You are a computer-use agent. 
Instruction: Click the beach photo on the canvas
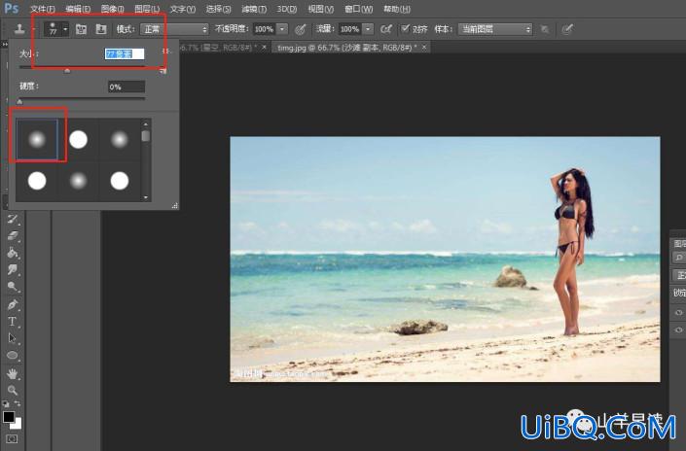click(x=445, y=260)
